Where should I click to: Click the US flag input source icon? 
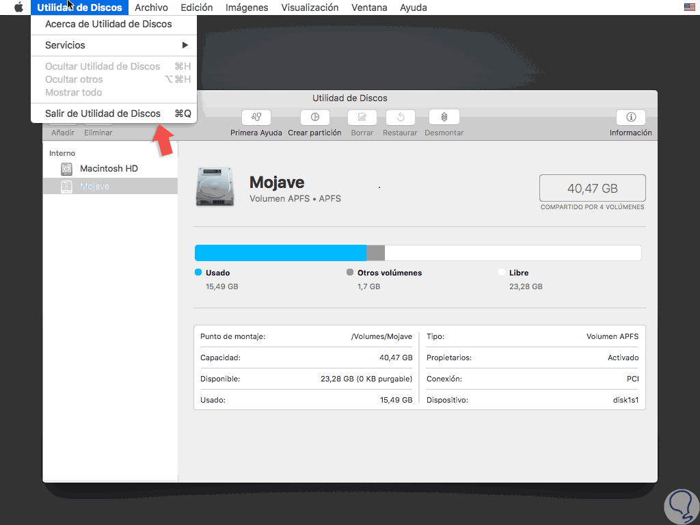click(x=689, y=7)
